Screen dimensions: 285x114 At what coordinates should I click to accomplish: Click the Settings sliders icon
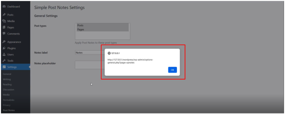[x=4, y=67]
